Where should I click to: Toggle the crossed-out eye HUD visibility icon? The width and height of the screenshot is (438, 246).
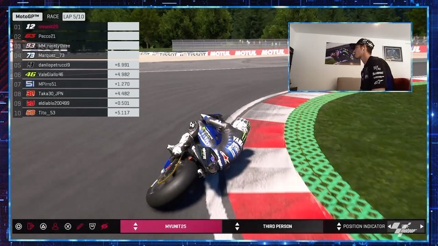click(105, 227)
